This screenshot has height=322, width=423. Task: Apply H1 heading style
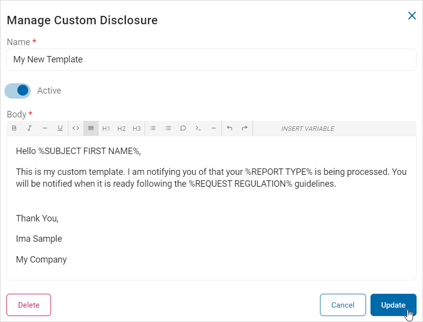tap(106, 128)
